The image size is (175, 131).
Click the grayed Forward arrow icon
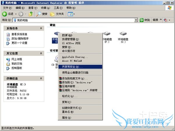coord(21,14)
